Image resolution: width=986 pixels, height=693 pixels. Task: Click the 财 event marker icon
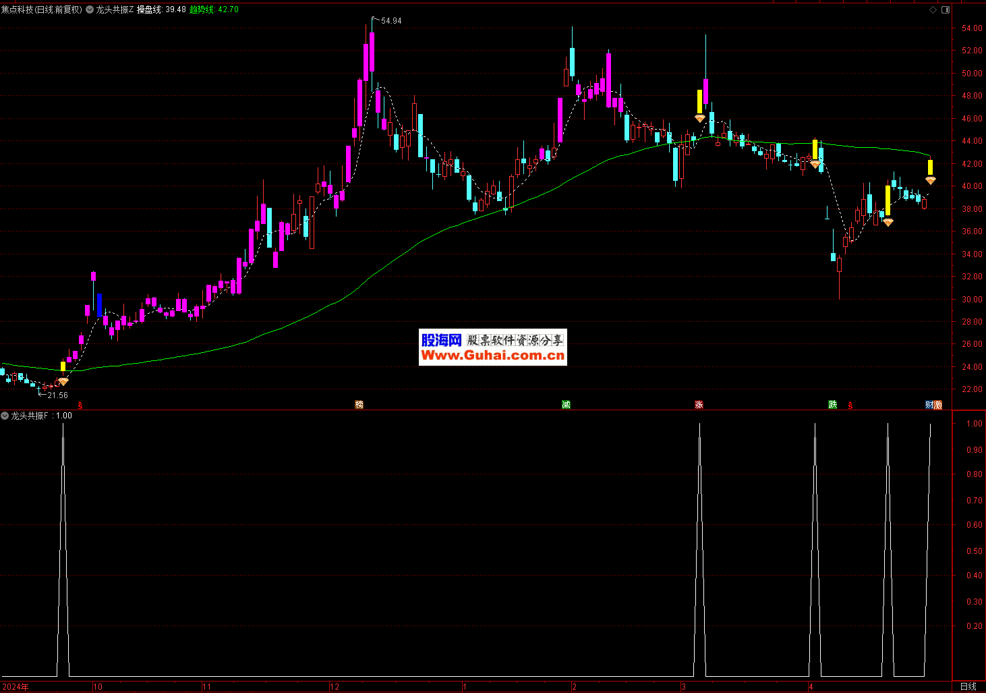pos(929,404)
